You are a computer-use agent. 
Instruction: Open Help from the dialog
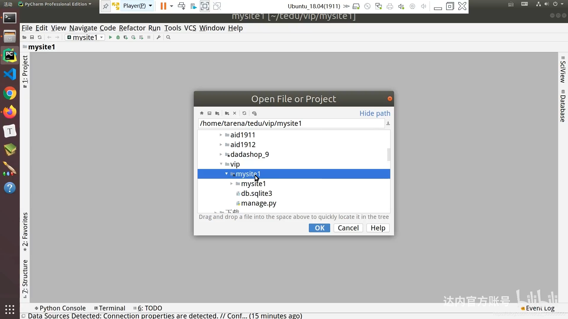tap(378, 228)
